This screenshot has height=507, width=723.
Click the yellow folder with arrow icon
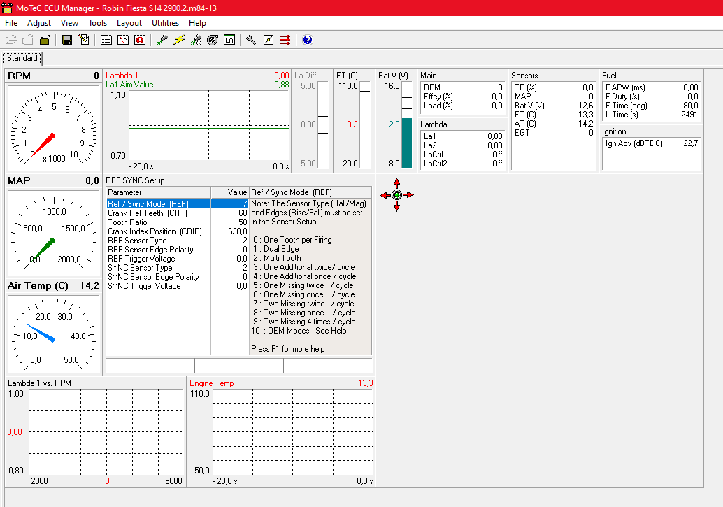coord(45,40)
